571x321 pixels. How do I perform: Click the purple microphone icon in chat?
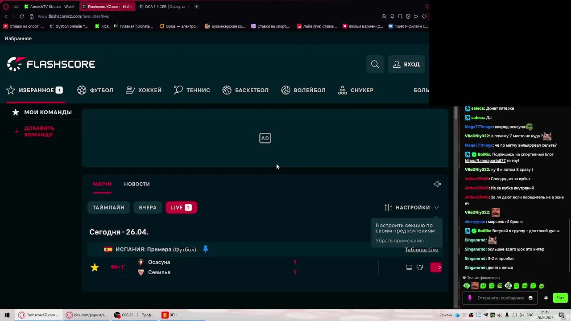(x=469, y=298)
